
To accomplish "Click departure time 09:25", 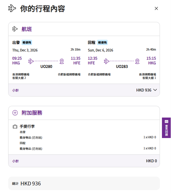I will (x=17, y=58).
